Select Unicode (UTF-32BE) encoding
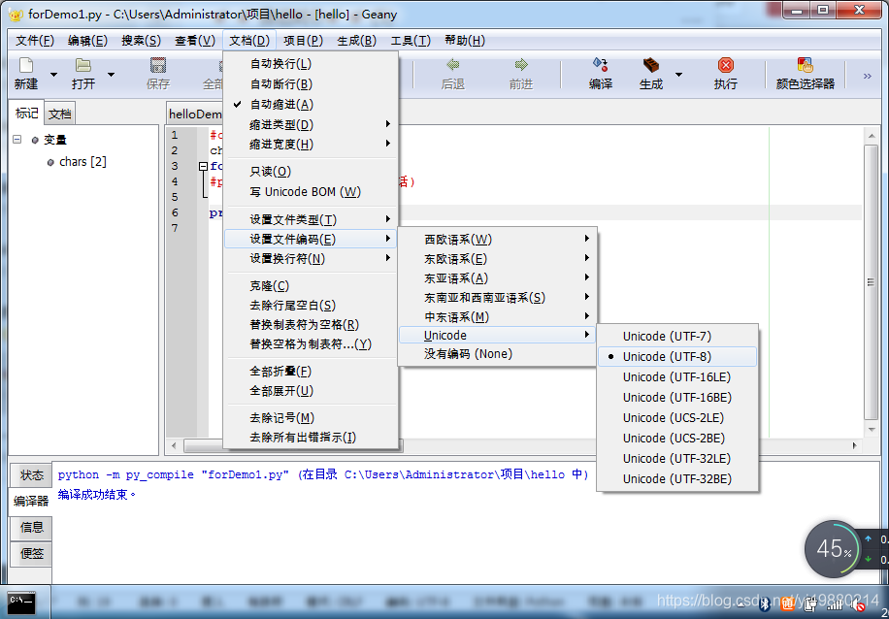889x619 pixels. (677, 479)
